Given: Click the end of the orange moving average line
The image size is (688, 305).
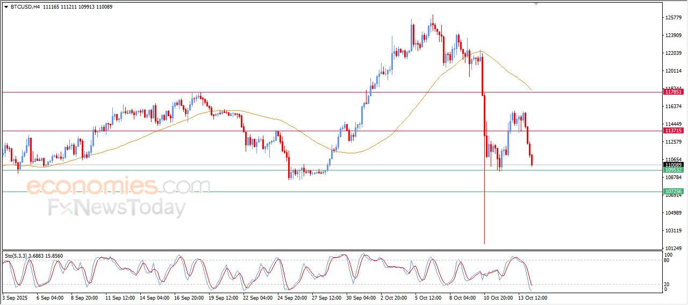Looking at the screenshot, I should 531,89.
